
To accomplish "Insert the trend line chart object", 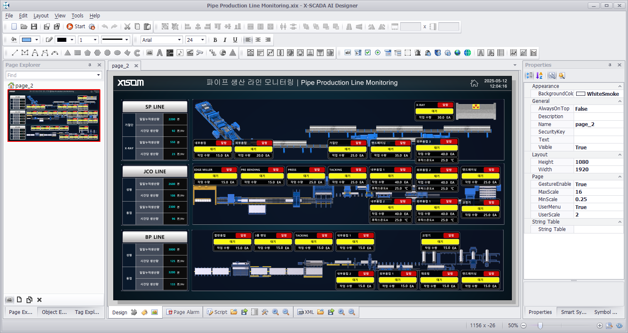I will coord(514,53).
